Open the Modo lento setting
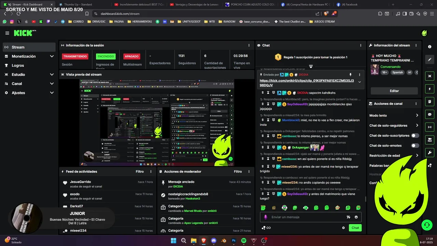Screen dimensions: 437x246 click(394, 115)
